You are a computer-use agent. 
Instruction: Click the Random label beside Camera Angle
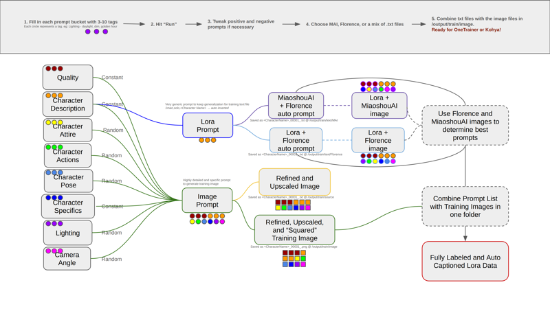[111, 259]
